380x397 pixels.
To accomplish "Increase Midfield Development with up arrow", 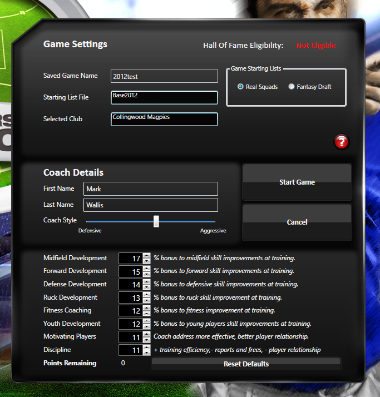I will click(147, 256).
